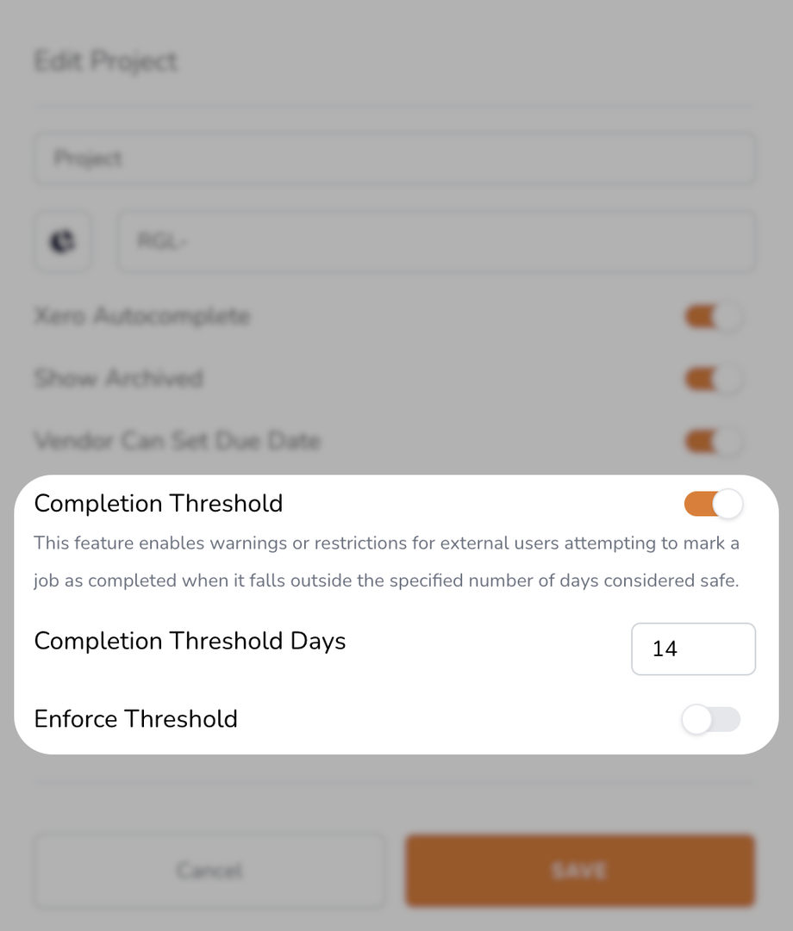This screenshot has width=793, height=931.
Task: Turn off Xero Autocomplete switch
Action: [713, 317]
